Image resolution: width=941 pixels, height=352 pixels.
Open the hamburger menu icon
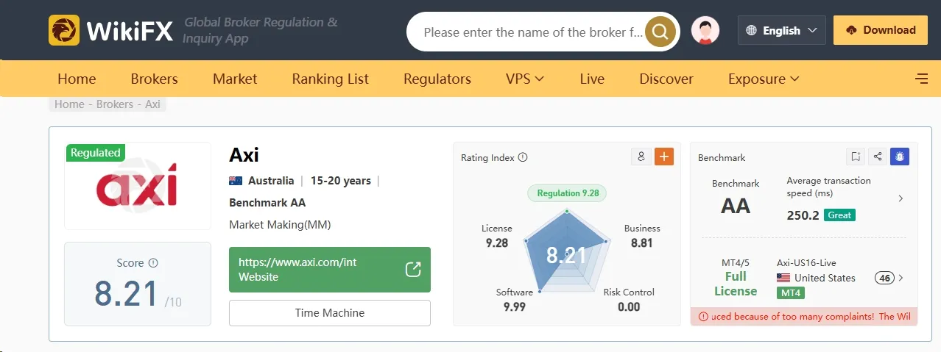pos(921,79)
